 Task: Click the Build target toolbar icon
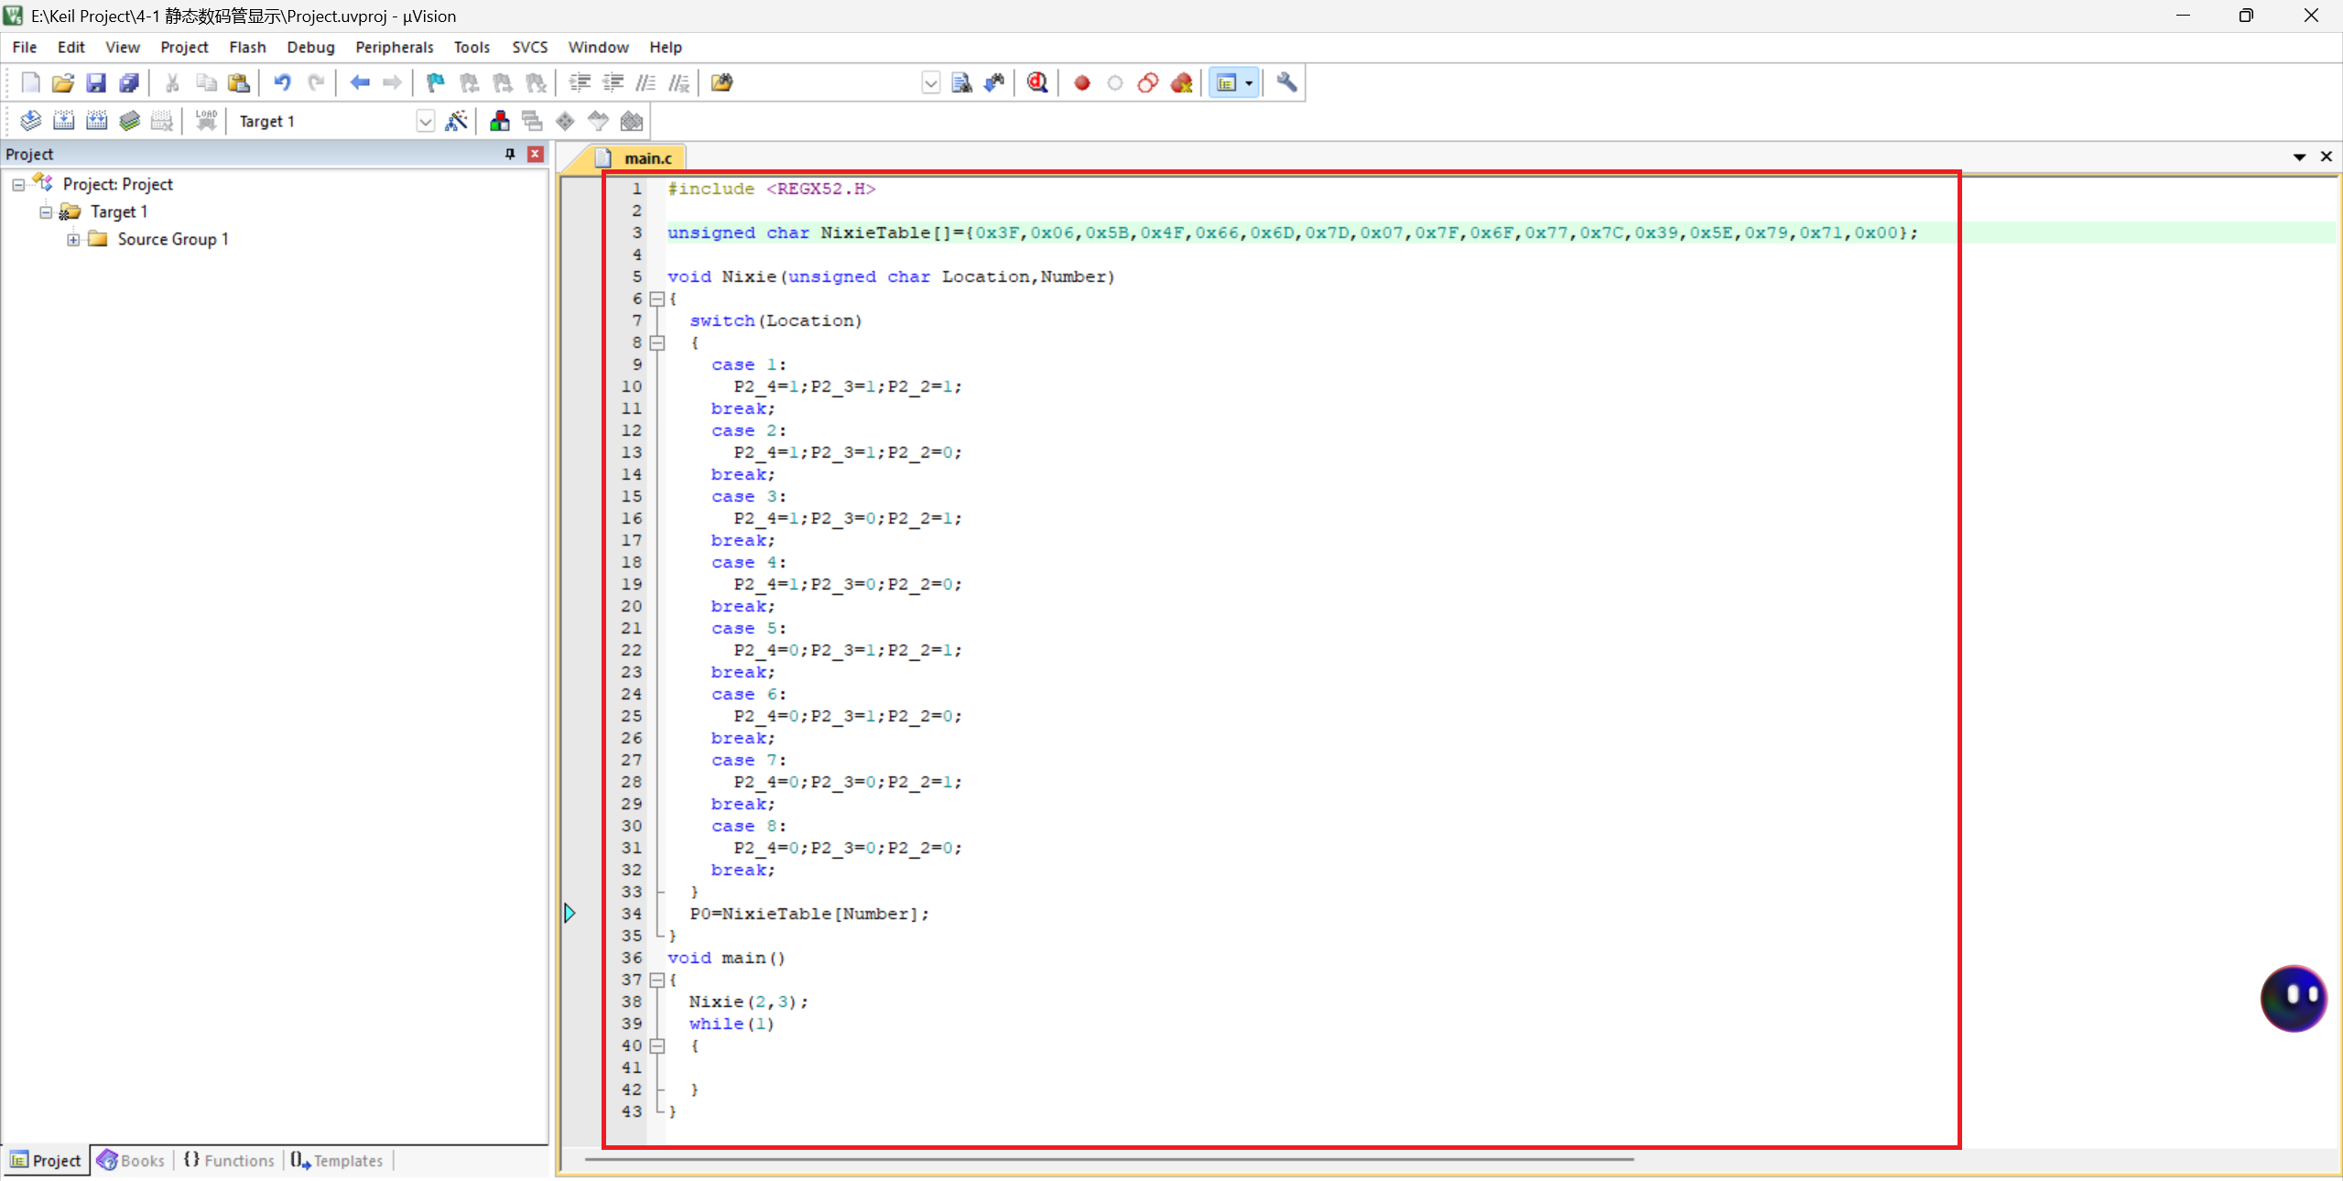tap(63, 121)
